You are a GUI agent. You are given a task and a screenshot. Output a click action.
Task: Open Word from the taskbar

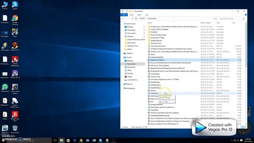94,140
